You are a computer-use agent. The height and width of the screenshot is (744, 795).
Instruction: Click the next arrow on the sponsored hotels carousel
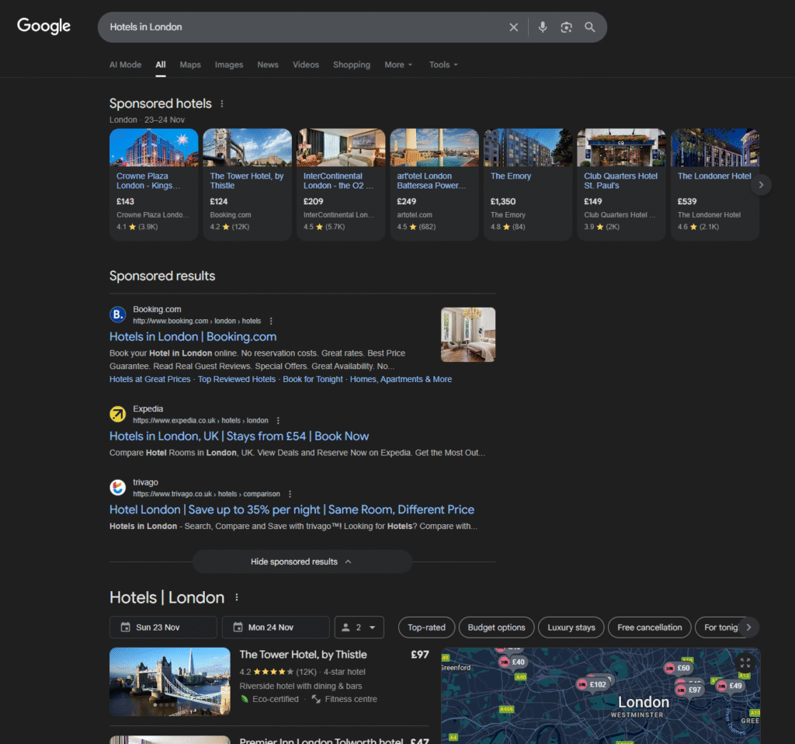coord(761,185)
